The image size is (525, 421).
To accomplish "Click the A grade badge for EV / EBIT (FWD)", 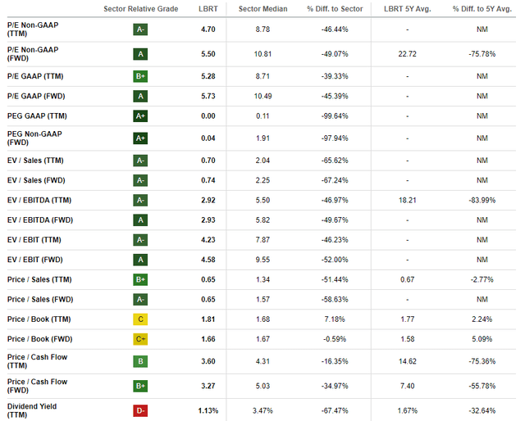I will tap(140, 260).
